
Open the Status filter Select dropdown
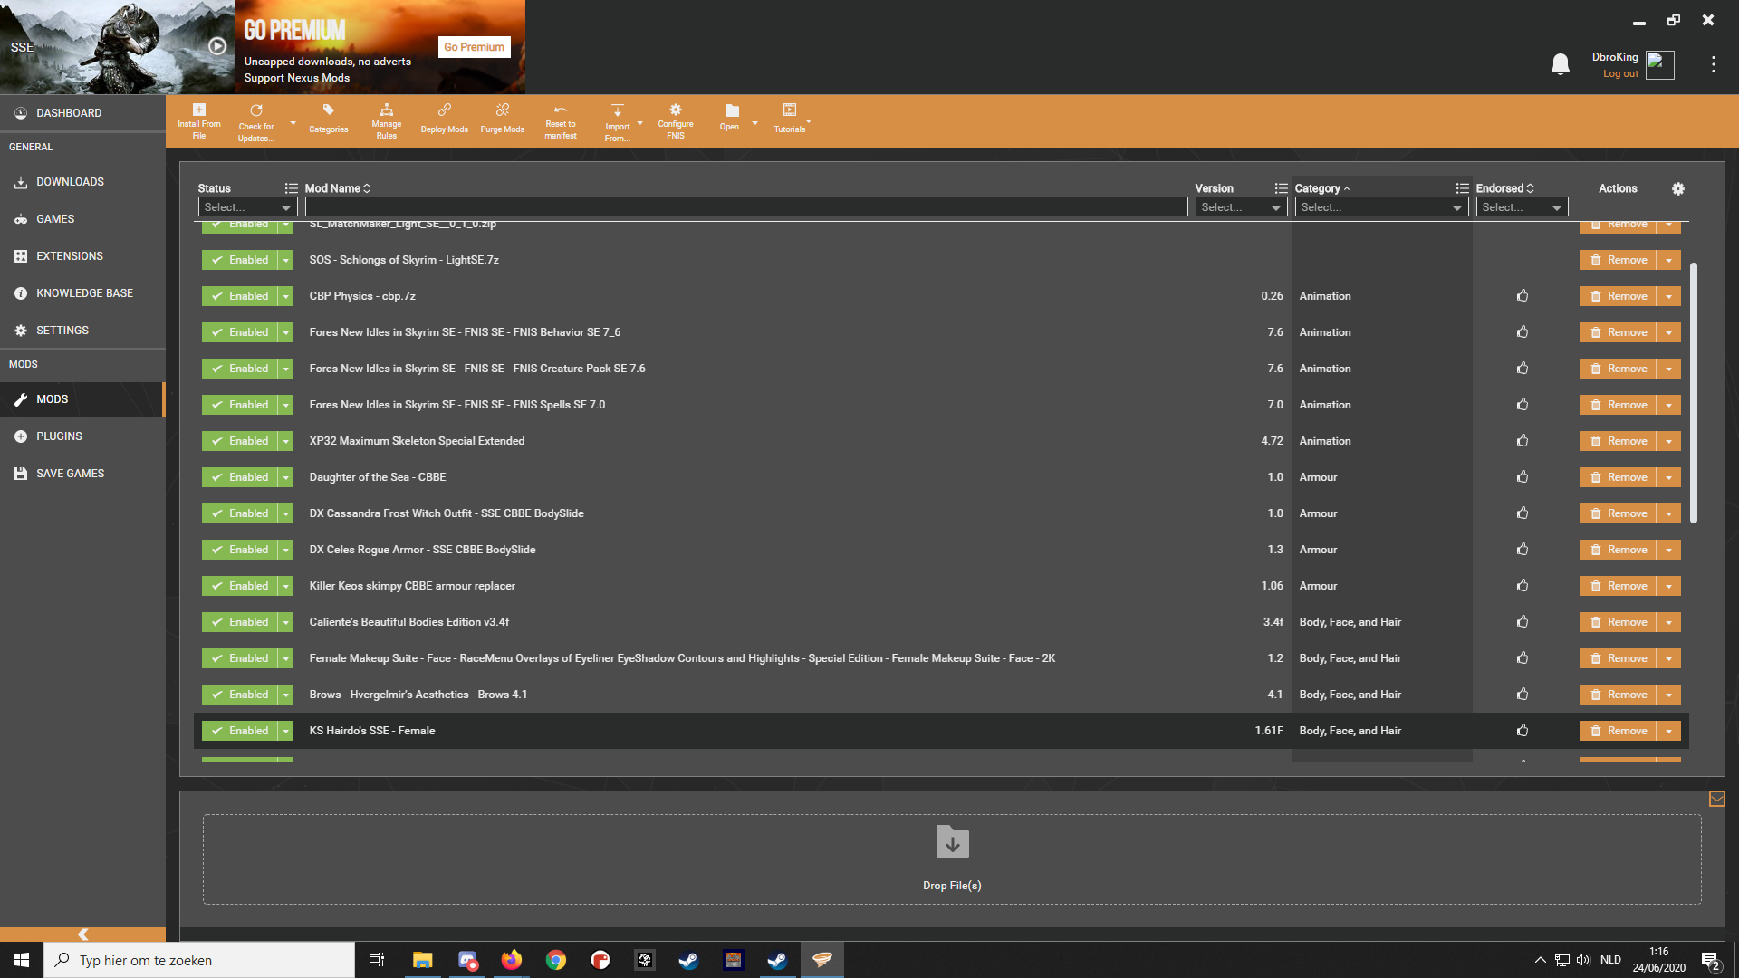click(247, 207)
